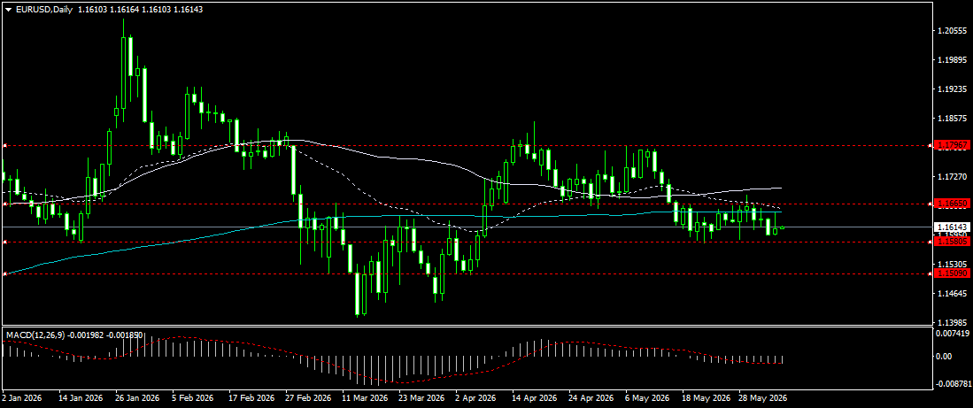Image resolution: width=973 pixels, height=408 pixels.
Task: Click the 24 Apr 2026 date label
Action: point(591,398)
